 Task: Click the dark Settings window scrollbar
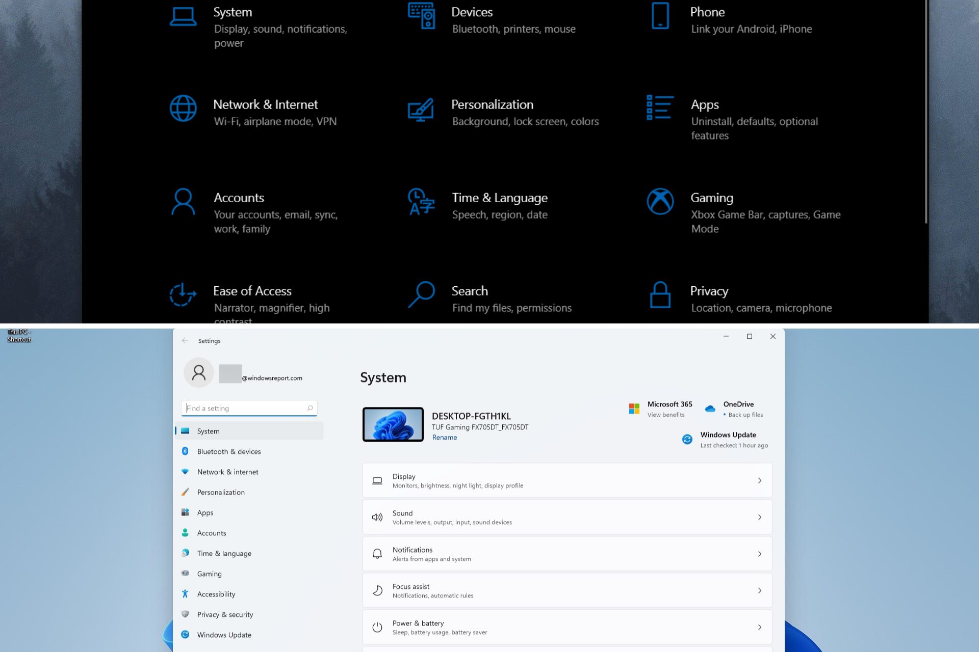(926, 112)
